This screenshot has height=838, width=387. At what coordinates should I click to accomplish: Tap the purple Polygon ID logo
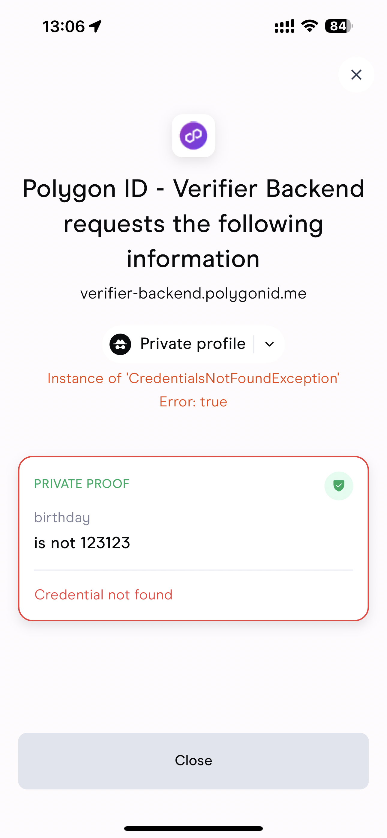click(193, 136)
